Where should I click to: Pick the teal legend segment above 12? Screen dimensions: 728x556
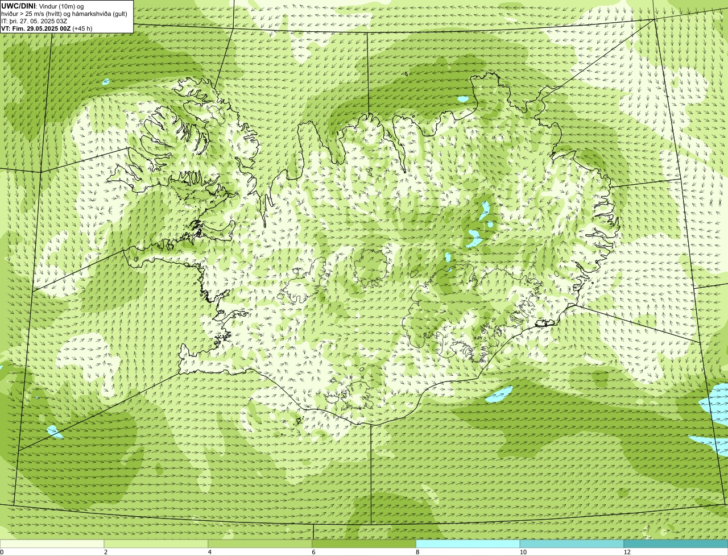pos(676,544)
